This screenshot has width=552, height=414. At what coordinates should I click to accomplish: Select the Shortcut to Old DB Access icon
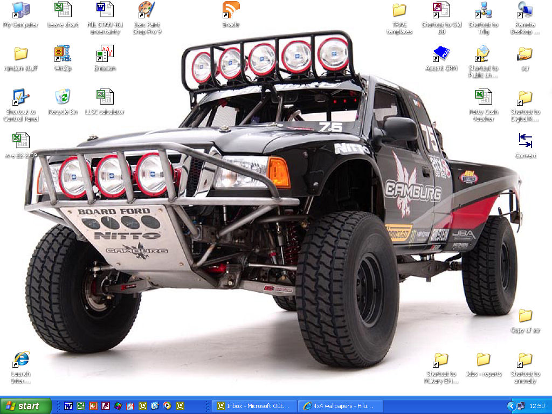click(441, 10)
